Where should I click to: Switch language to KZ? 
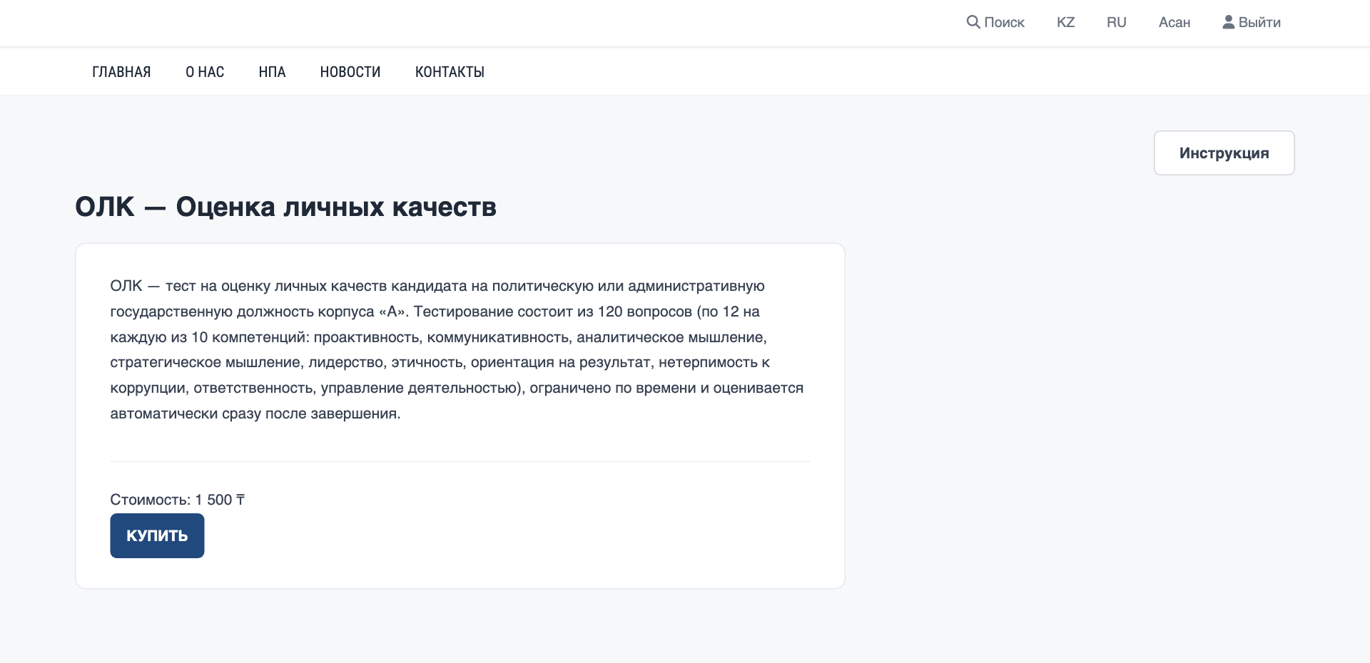tap(1065, 22)
